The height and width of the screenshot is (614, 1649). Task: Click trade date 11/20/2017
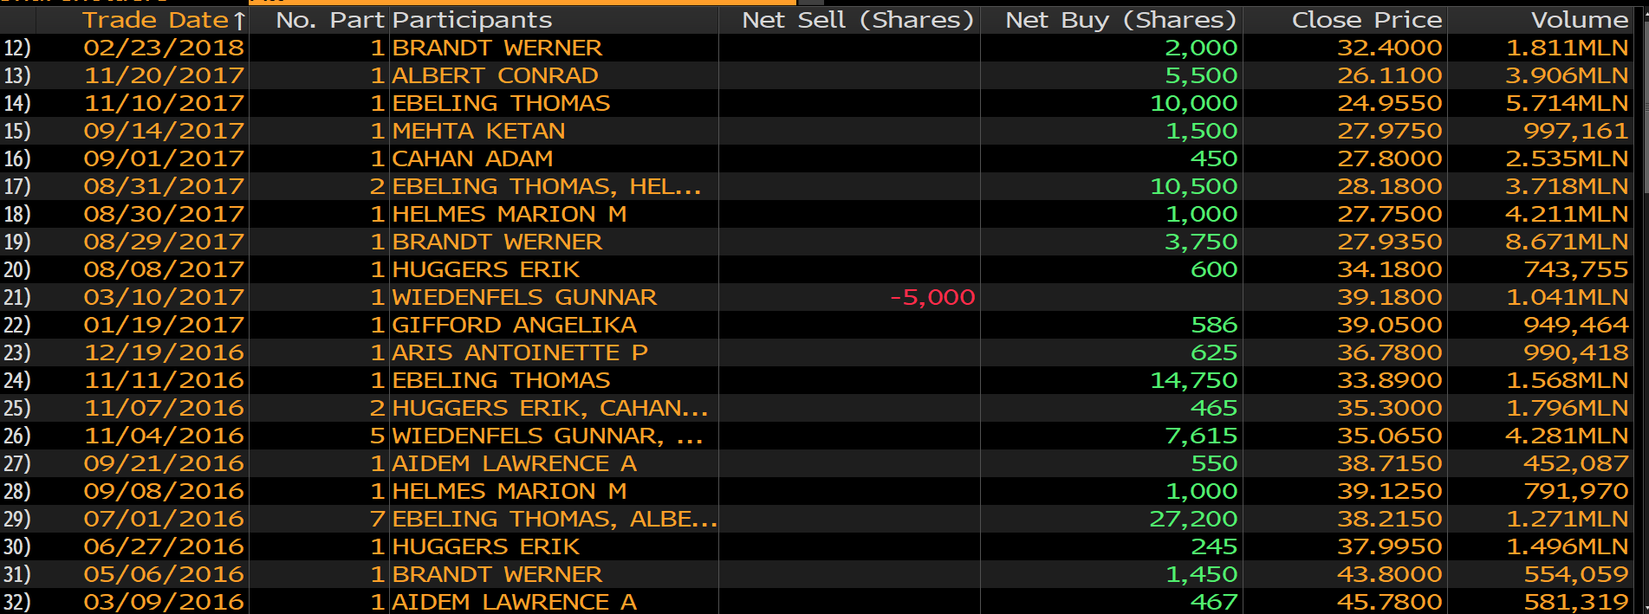point(164,75)
